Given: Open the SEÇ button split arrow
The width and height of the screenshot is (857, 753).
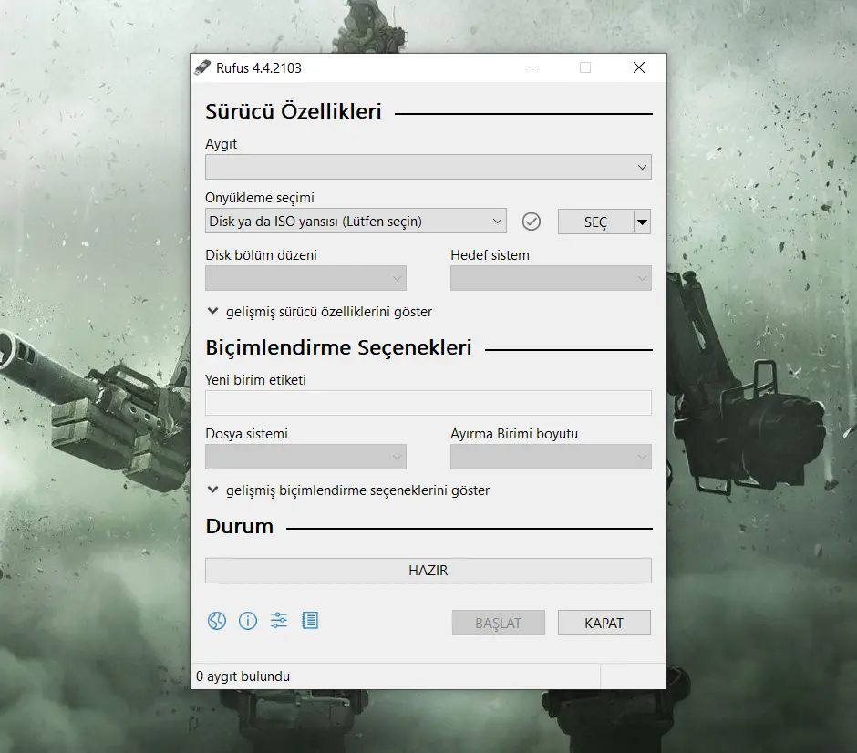Looking at the screenshot, I should [x=643, y=222].
